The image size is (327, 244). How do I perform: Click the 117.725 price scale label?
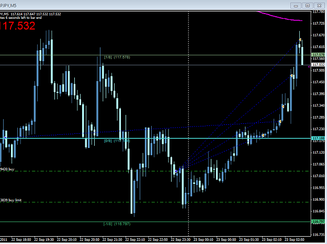tap(319, 24)
